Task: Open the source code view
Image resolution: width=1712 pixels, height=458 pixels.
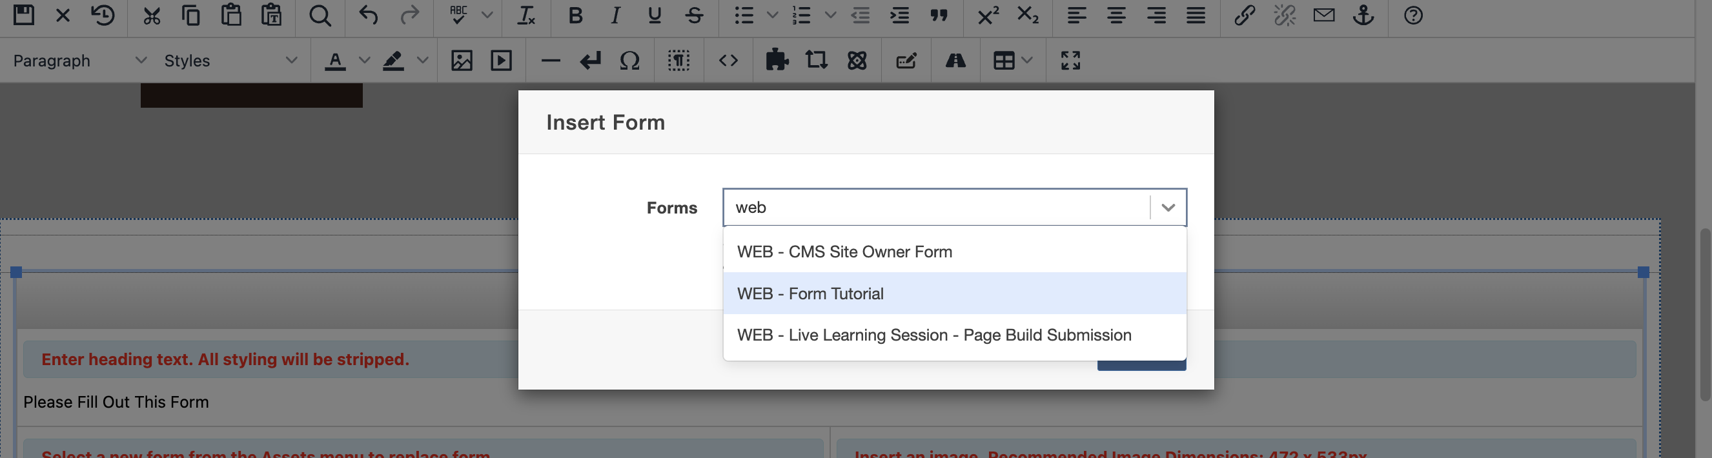Action: [728, 61]
